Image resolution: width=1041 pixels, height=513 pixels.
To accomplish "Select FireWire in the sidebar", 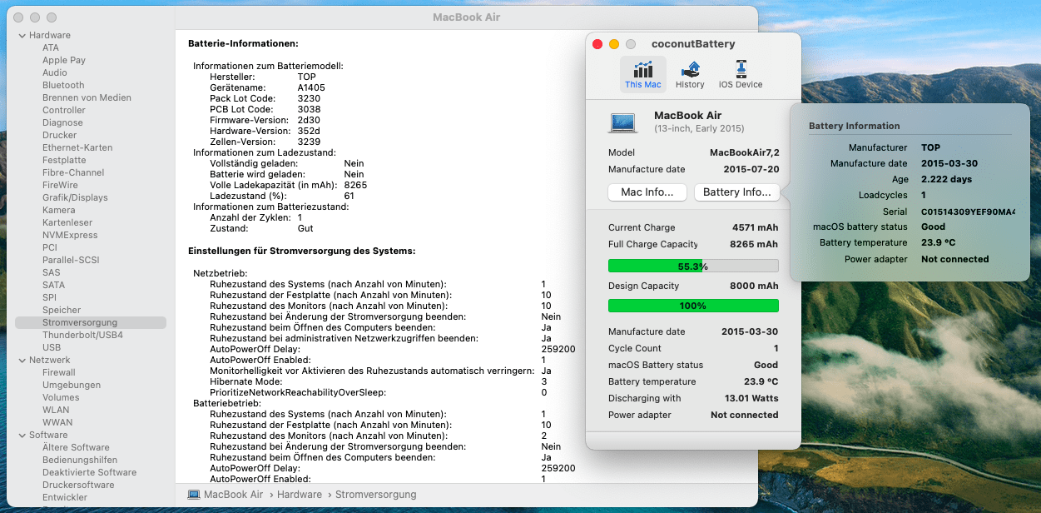I will [x=60, y=185].
